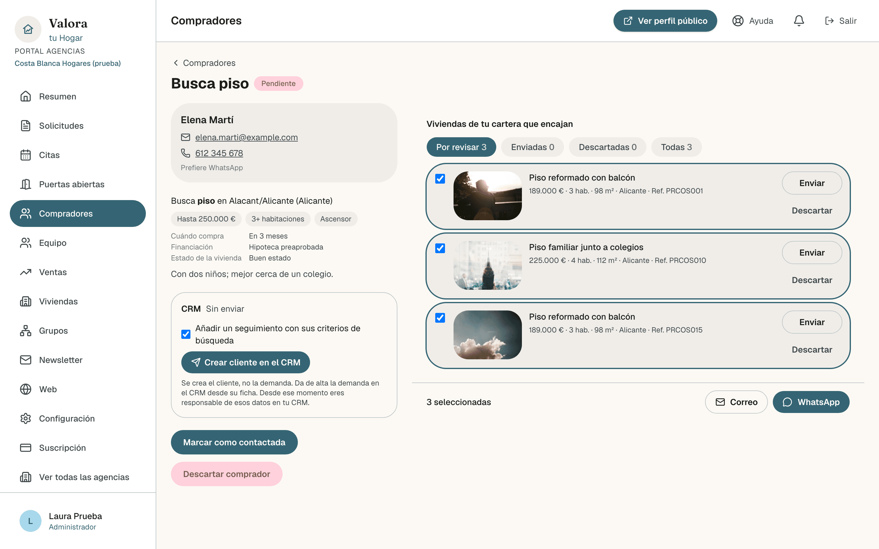Click Crear cliente en el CRM
The image size is (879, 549).
(x=245, y=362)
